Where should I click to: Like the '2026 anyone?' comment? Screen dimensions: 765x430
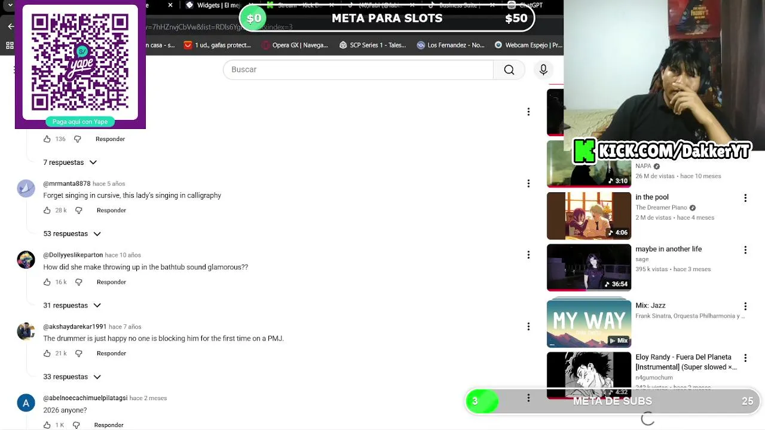[x=47, y=425]
